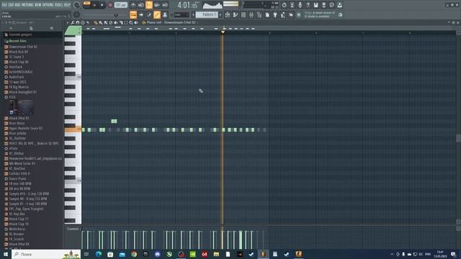461x259 pixels.
Task: Expand Current project in browser
Action: [x=20, y=35]
